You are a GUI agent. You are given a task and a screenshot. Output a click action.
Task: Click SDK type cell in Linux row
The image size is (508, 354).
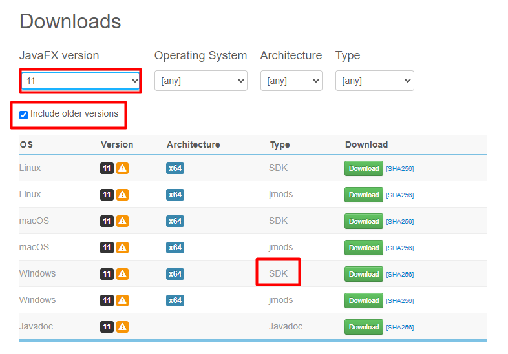pyautogui.click(x=278, y=168)
